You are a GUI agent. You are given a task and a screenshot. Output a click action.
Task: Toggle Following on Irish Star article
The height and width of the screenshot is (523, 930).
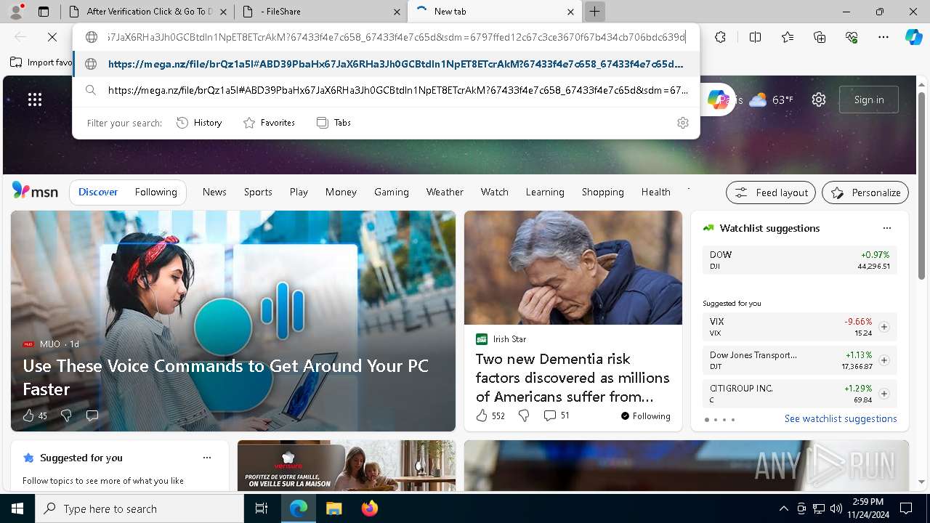(x=645, y=416)
